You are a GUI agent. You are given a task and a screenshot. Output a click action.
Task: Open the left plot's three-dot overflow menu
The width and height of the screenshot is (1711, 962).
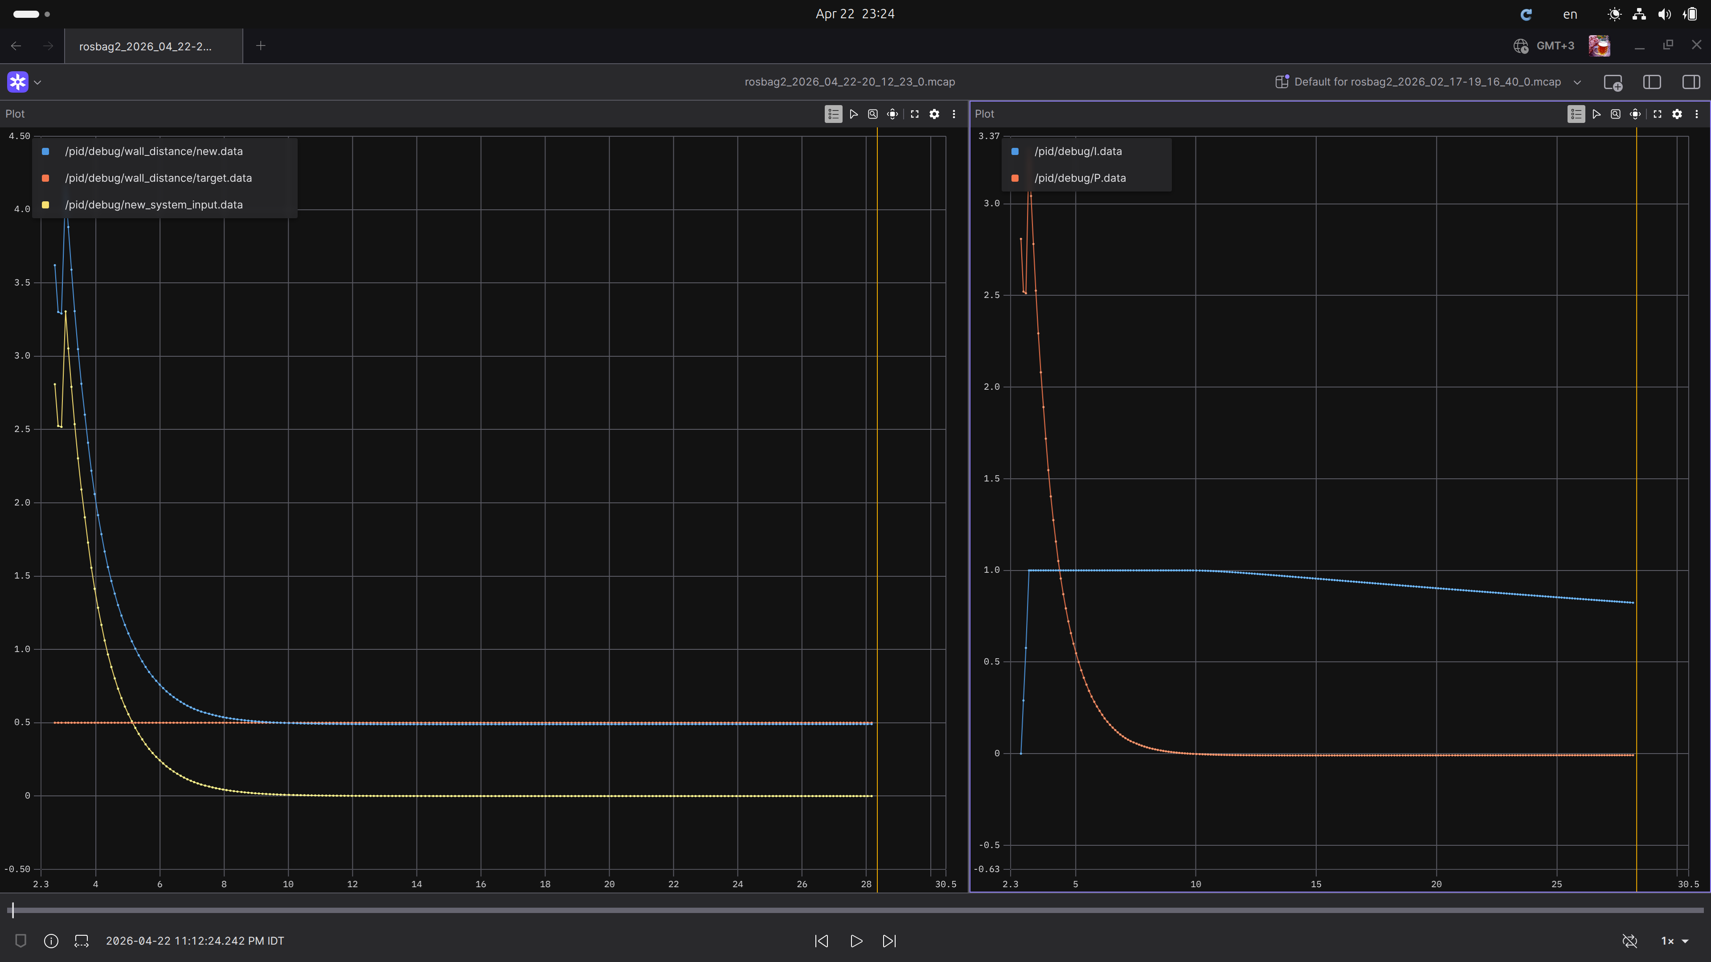tap(954, 114)
